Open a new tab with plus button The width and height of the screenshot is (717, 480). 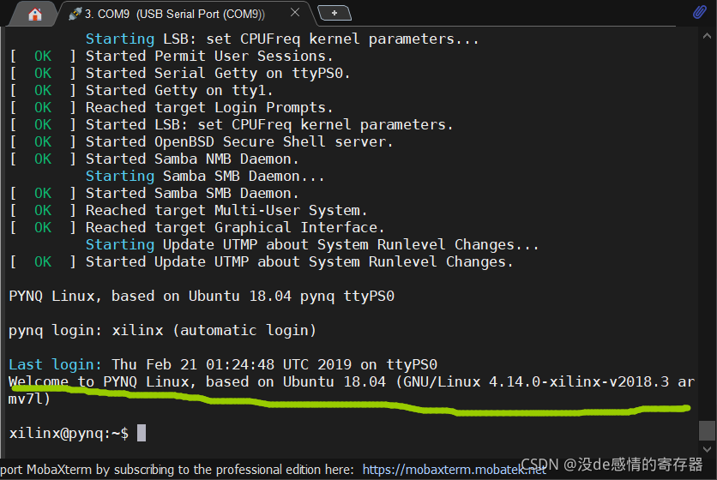[x=334, y=13]
